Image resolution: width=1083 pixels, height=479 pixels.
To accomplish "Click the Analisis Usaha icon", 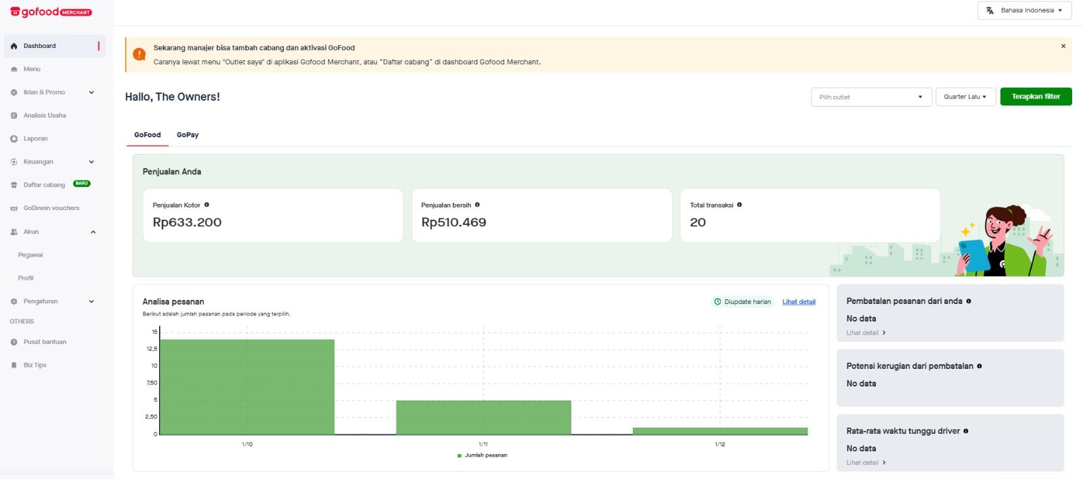I will pos(14,116).
